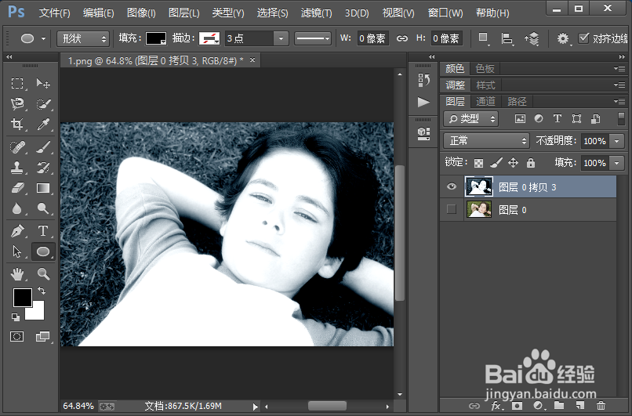Open the 正常 blend mode dropdown
The image size is (632, 416).
point(486,140)
